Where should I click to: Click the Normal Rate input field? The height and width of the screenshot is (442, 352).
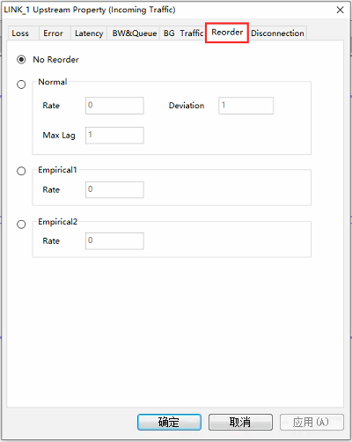pyautogui.click(x=114, y=106)
